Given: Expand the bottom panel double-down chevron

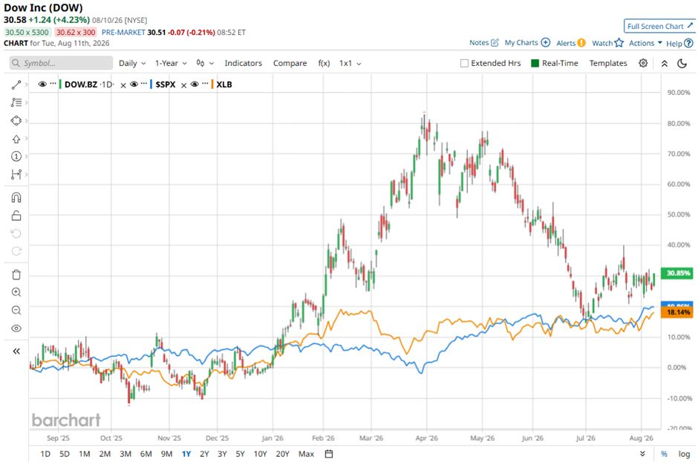Looking at the screenshot, I should tap(642, 454).
